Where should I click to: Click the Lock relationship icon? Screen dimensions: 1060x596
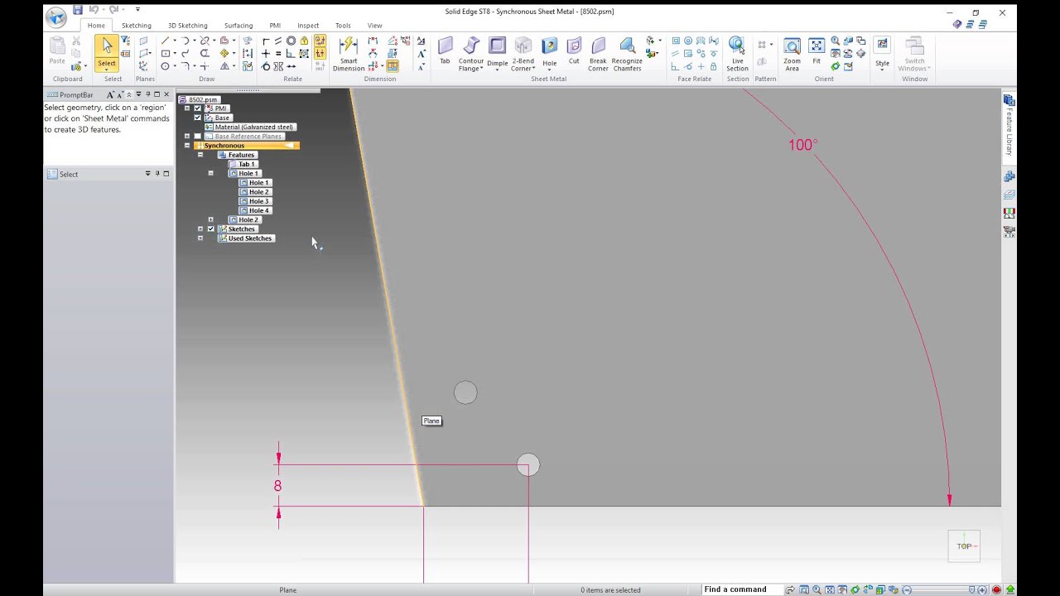coord(304,41)
